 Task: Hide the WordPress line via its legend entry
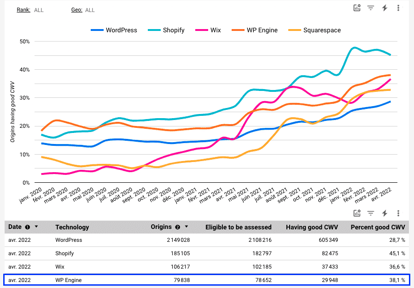pyautogui.click(x=114, y=30)
